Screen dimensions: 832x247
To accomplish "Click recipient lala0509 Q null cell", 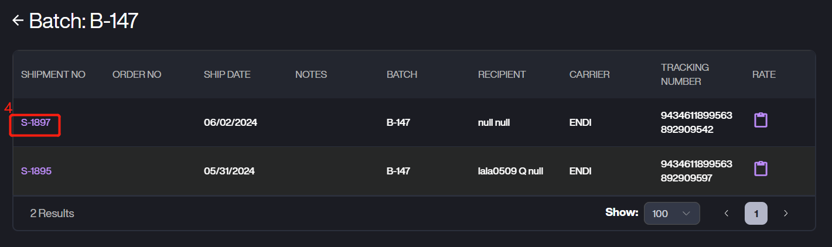I will 510,171.
